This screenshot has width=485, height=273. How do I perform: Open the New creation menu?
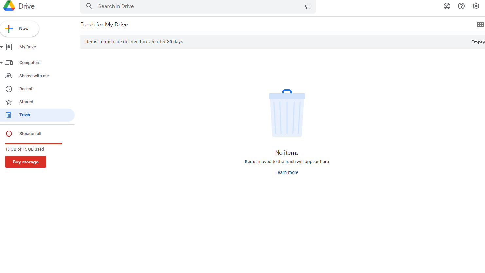click(20, 29)
